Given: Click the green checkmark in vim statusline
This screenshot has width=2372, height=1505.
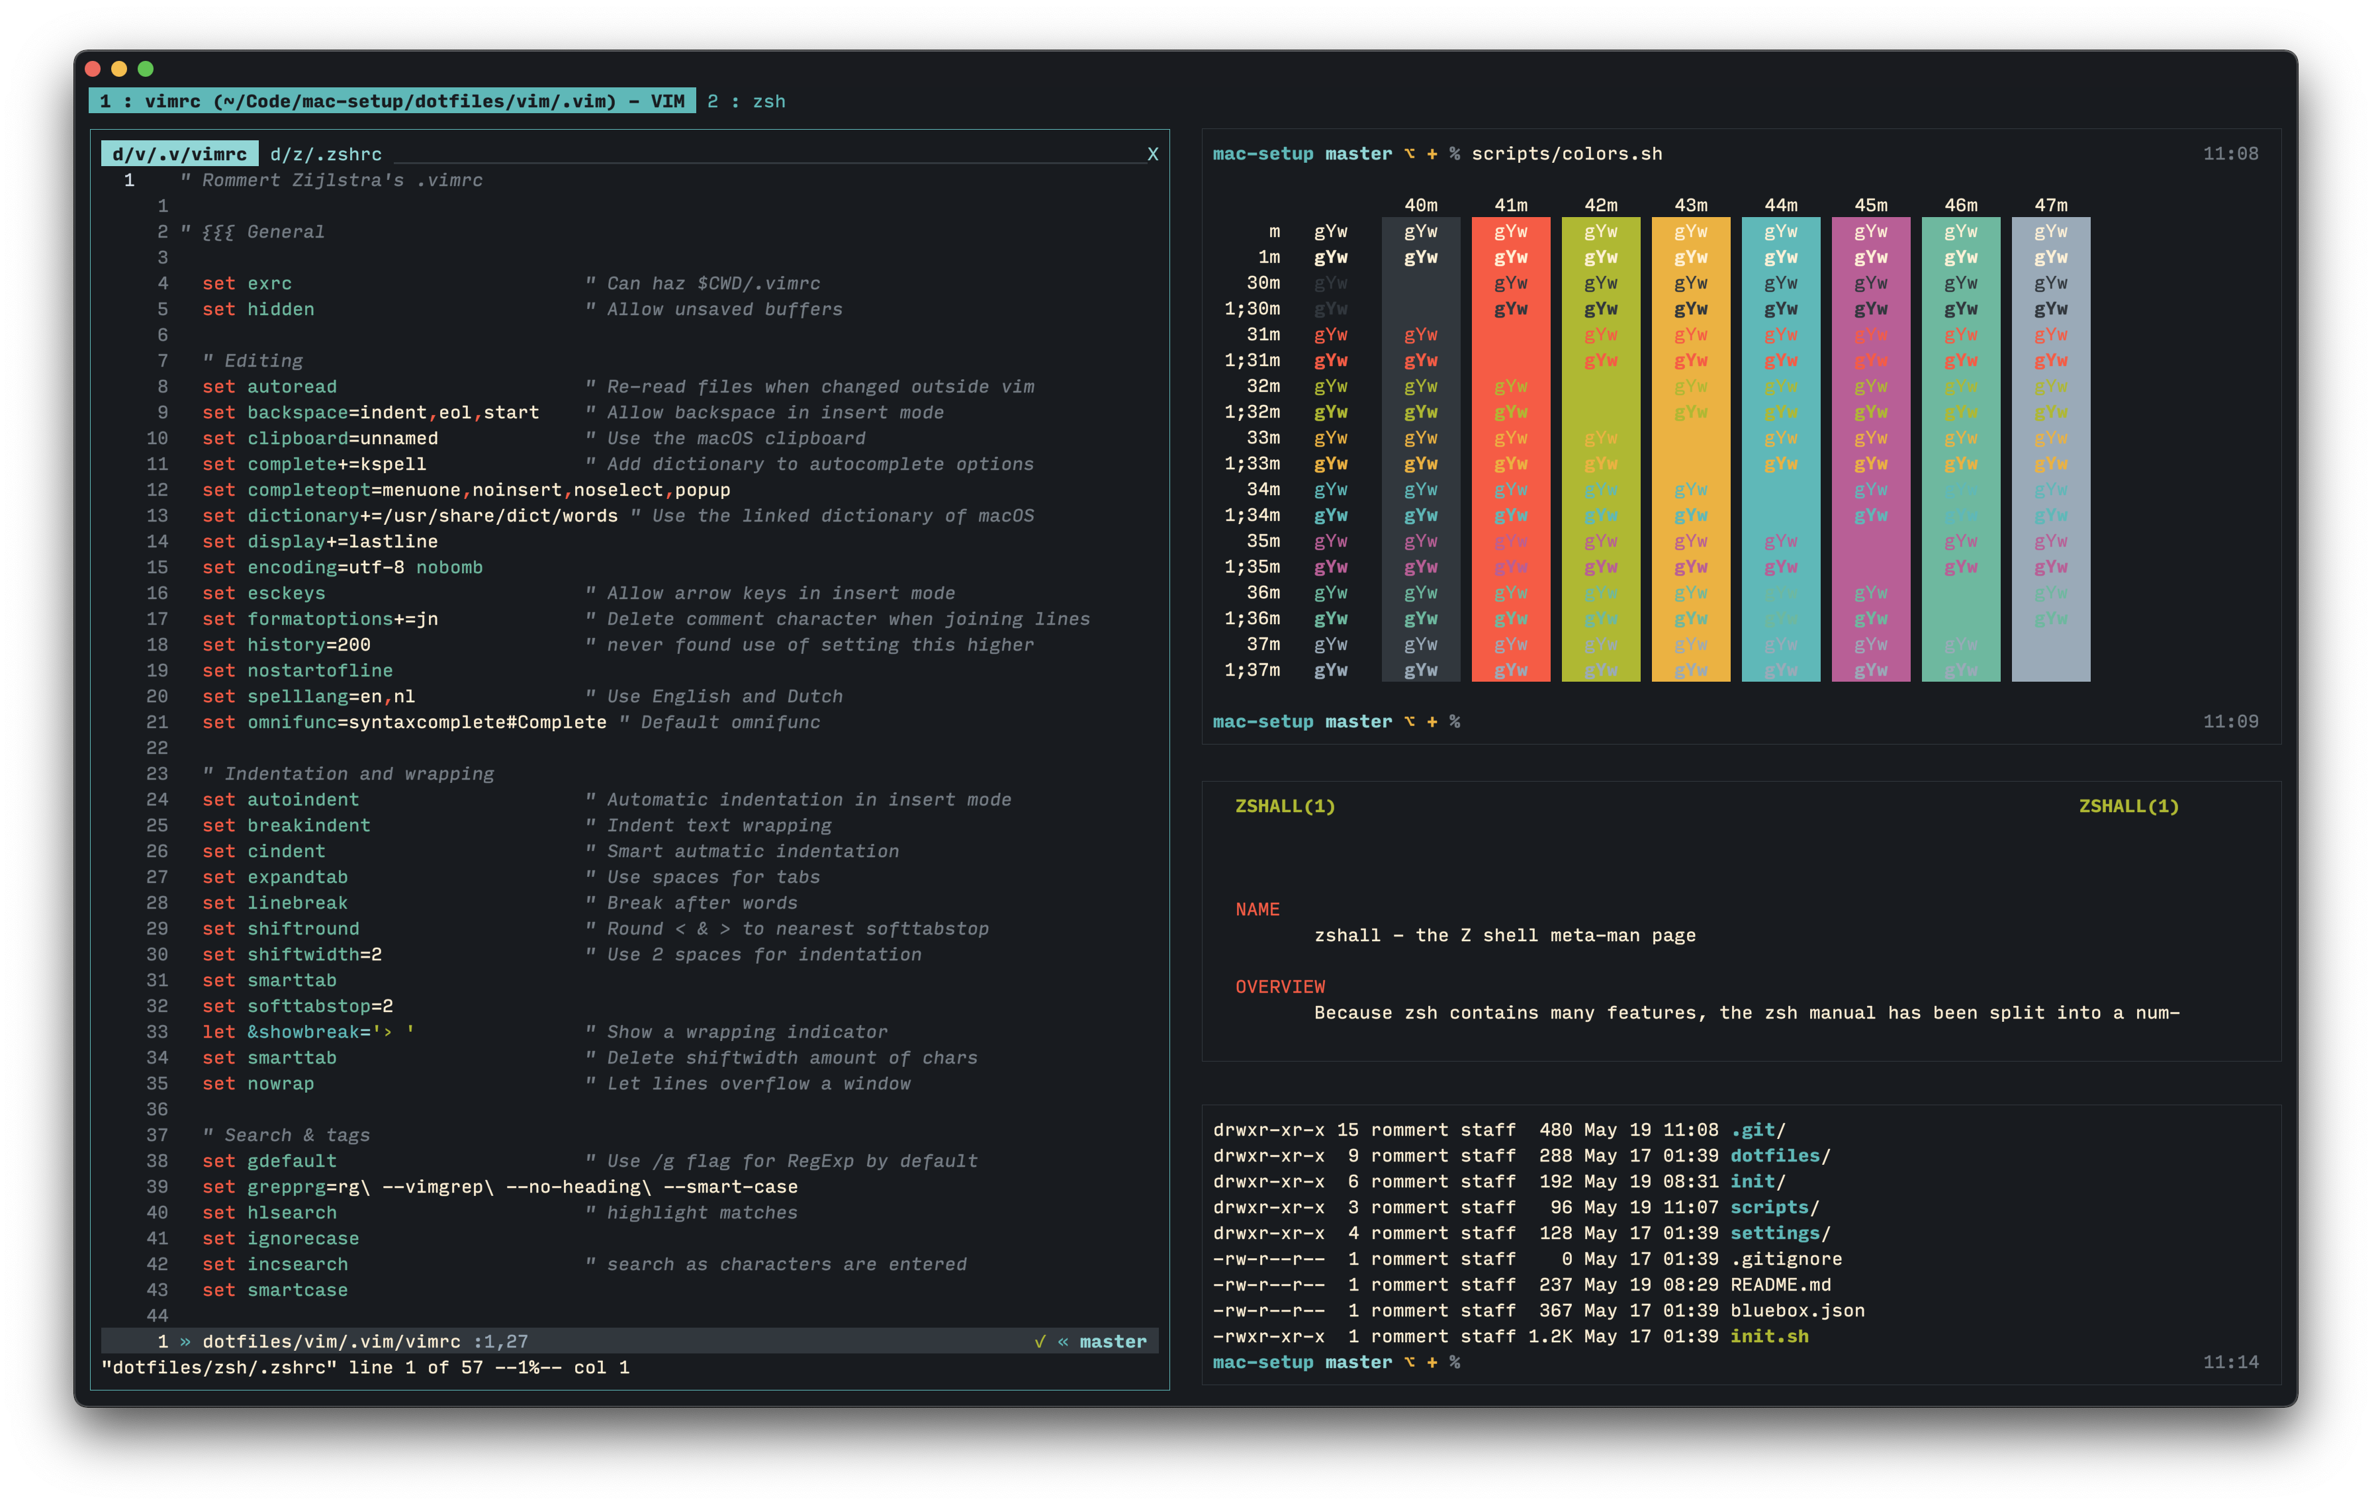Looking at the screenshot, I should 1039,1342.
